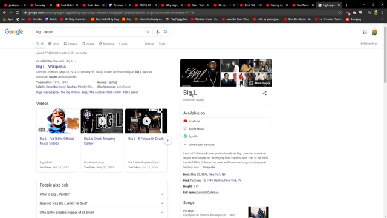Viewport: 387px width, 218px height.
Task: Switch to the 'Someday' browser tab
Action: [x=41, y=5]
